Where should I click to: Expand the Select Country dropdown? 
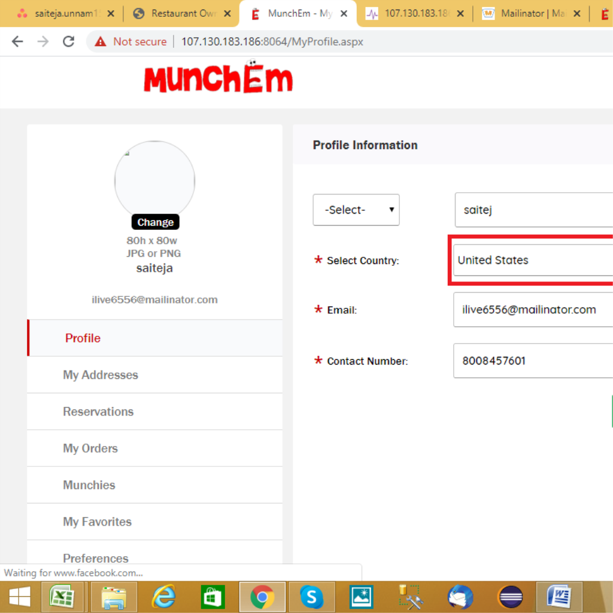(x=533, y=260)
